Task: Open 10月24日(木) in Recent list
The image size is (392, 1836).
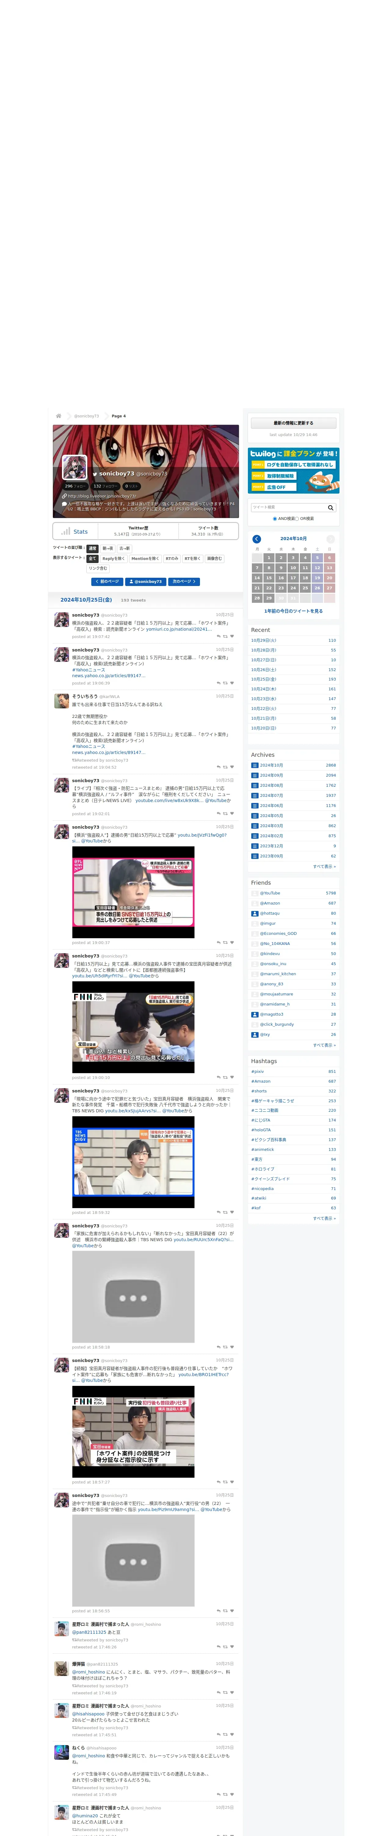Action: pos(264,689)
